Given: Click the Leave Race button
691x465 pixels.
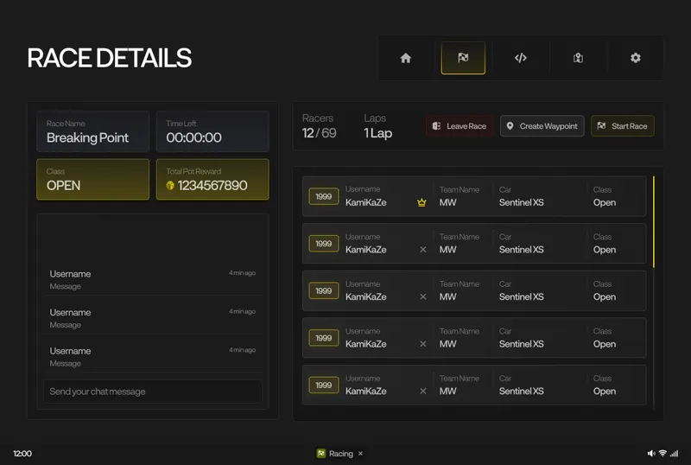Looking at the screenshot, I should 460,126.
